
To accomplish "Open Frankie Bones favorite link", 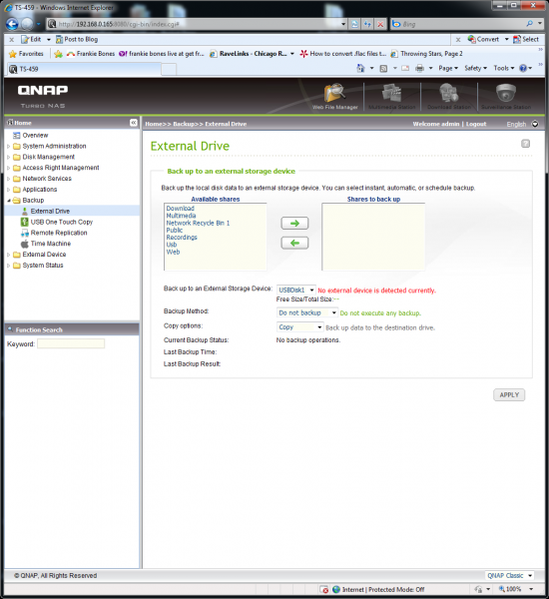I will point(91,54).
